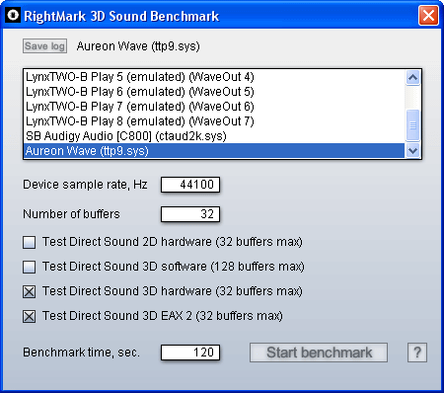Click the device list scroll down arrow
444x393 pixels.
(x=412, y=151)
